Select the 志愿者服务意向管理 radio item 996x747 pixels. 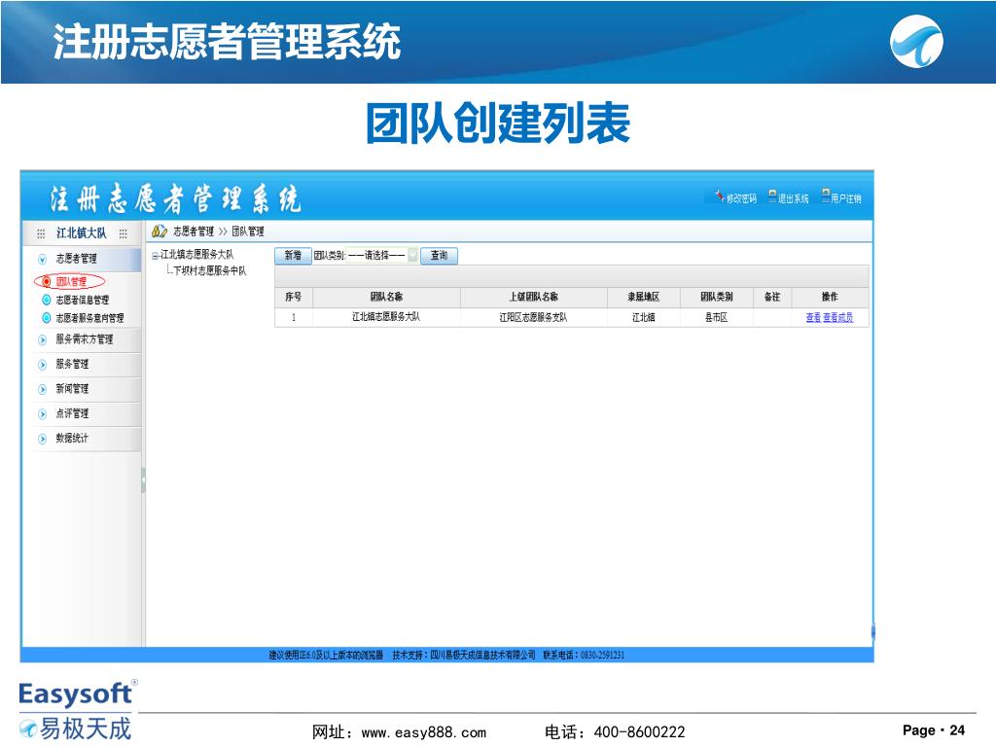click(47, 318)
